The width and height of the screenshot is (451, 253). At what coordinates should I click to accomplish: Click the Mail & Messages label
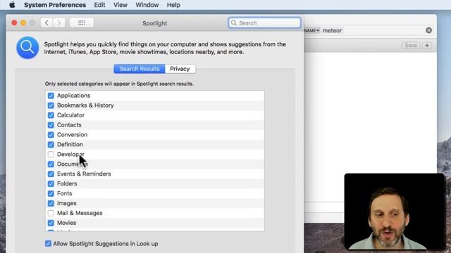point(80,213)
